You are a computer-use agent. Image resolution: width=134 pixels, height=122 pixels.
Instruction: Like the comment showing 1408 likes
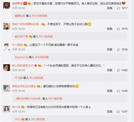[x=118, y=91]
